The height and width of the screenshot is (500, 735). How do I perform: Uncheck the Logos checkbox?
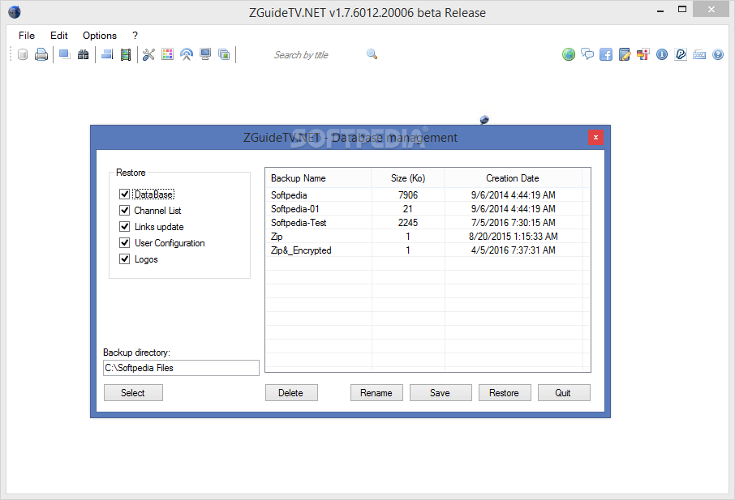click(124, 259)
